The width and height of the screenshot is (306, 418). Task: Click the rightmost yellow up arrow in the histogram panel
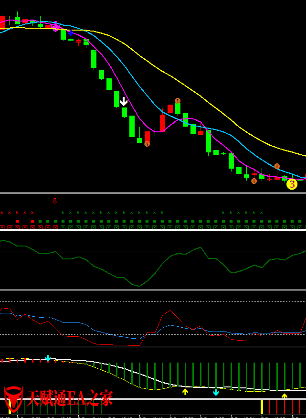[285, 396]
